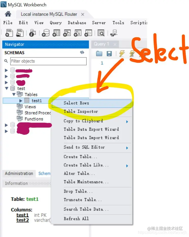The height and width of the screenshot is (237, 189).
Task: Click the Filter objects search field
Action: [x=48, y=61]
